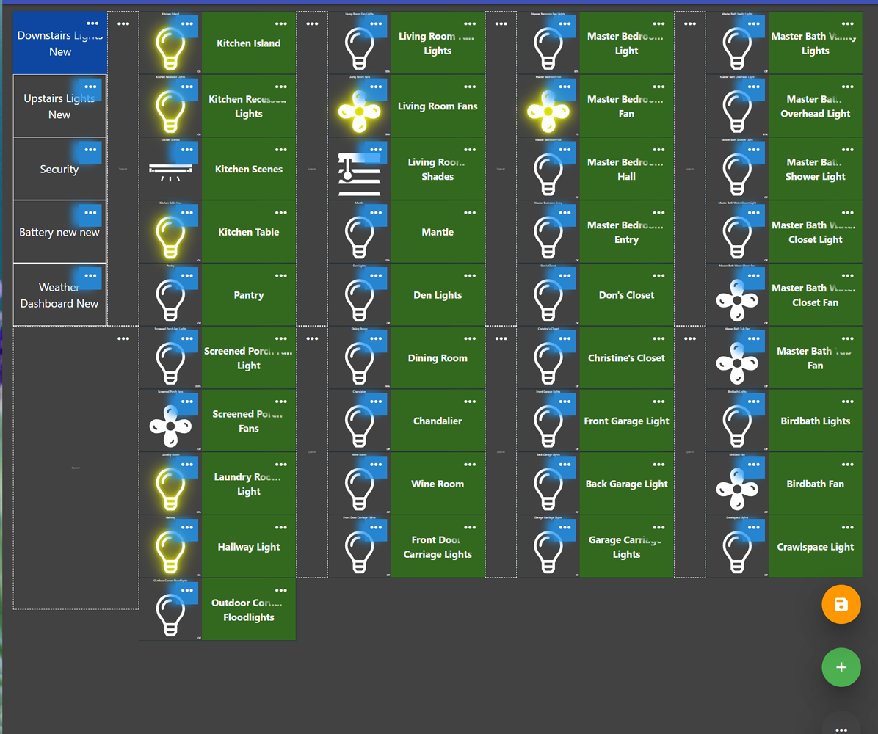Open the Battery new new dashboard
The width and height of the screenshot is (878, 734).
59,233
